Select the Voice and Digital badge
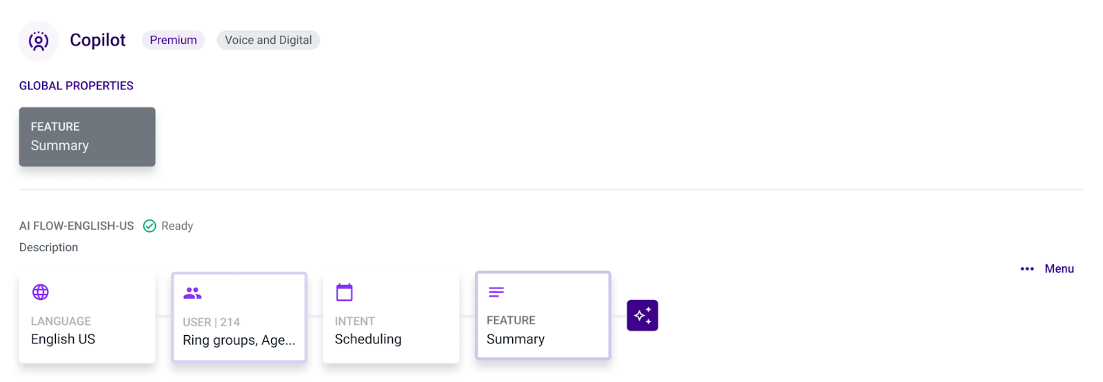 [x=268, y=40]
